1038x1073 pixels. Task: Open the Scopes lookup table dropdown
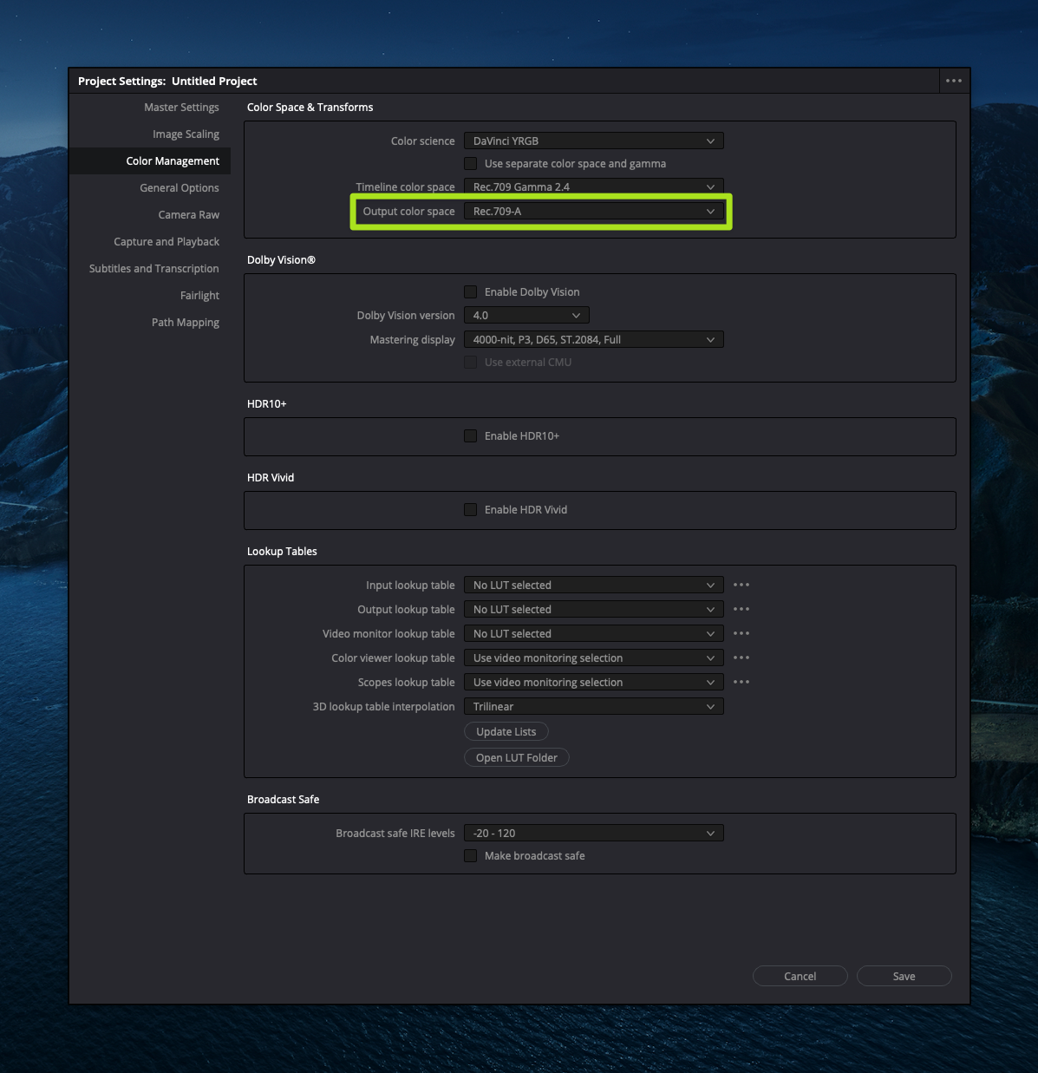pos(594,682)
